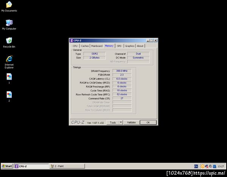
Task: Click Cycle Time value 18 clocks
Action: point(122,90)
